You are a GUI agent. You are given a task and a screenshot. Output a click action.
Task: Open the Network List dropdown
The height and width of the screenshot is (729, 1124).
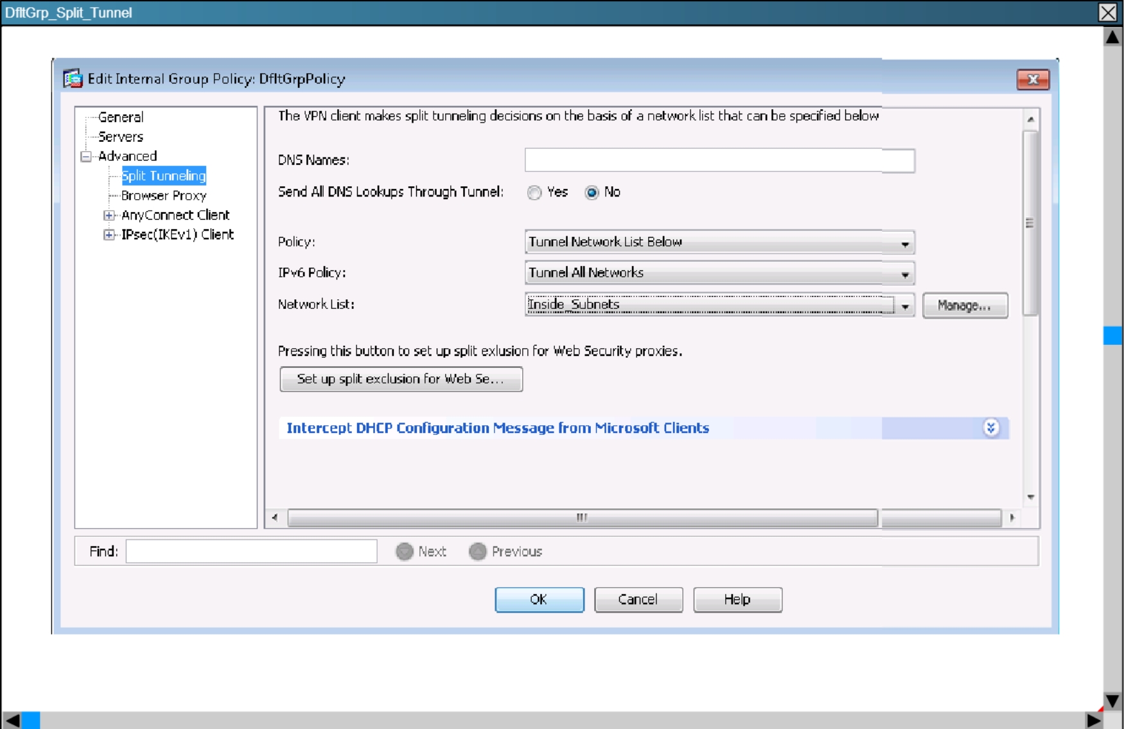(904, 306)
